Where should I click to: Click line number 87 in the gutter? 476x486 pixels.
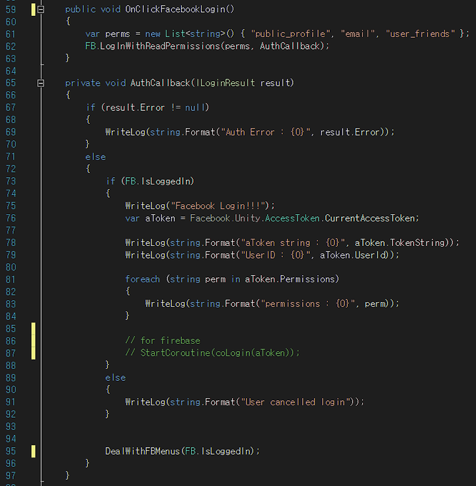(x=11, y=353)
